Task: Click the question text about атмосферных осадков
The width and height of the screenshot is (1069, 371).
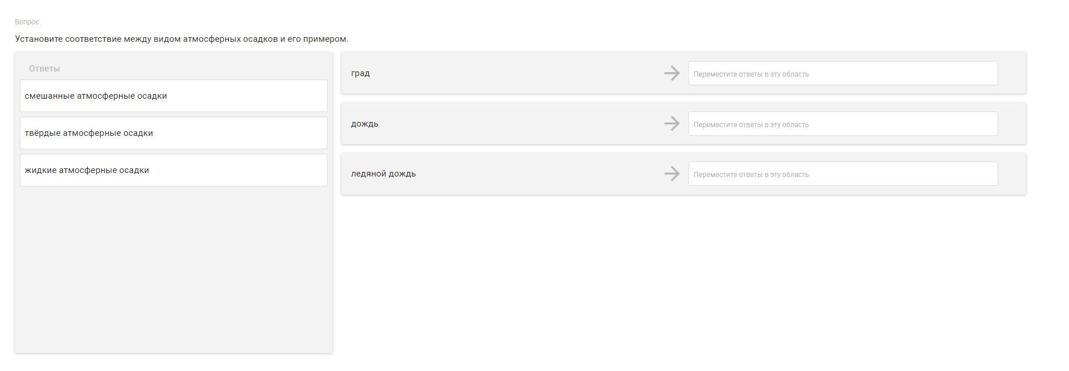Action: click(181, 39)
